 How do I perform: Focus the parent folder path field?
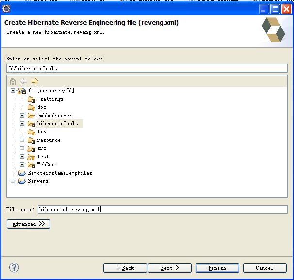coord(147,68)
